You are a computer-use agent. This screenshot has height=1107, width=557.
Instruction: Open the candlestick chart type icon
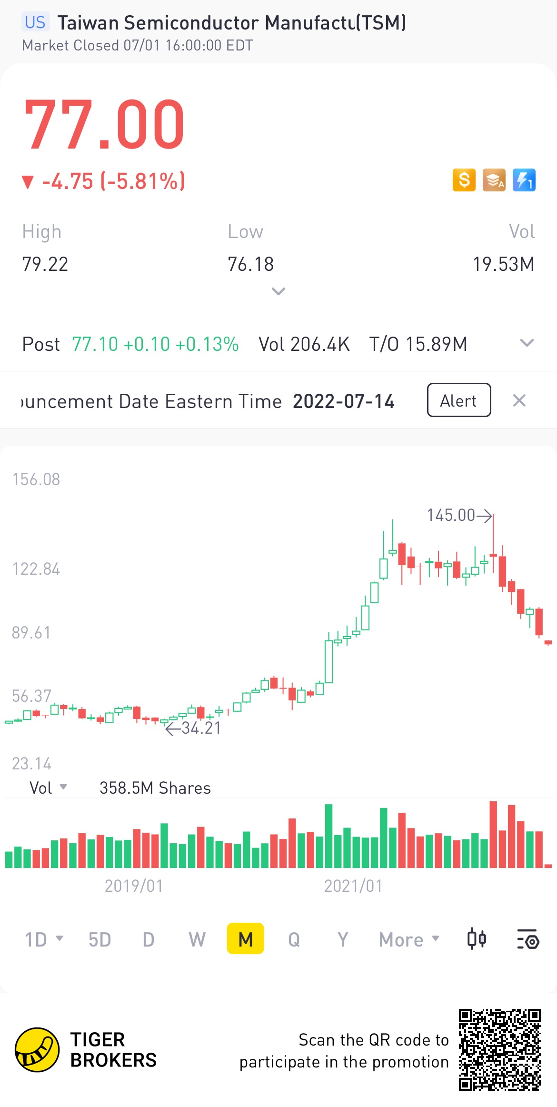476,939
